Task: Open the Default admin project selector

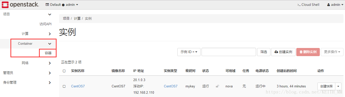Action: click(62, 5)
